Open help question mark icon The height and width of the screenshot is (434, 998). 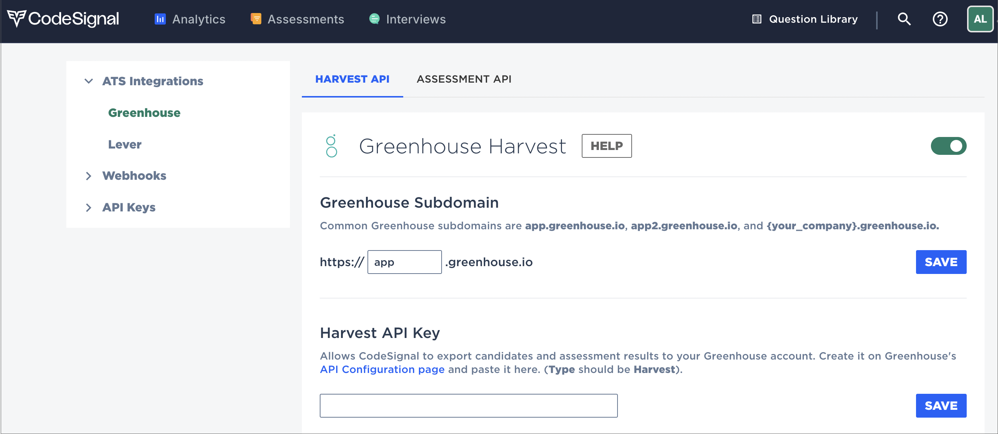pyautogui.click(x=939, y=19)
